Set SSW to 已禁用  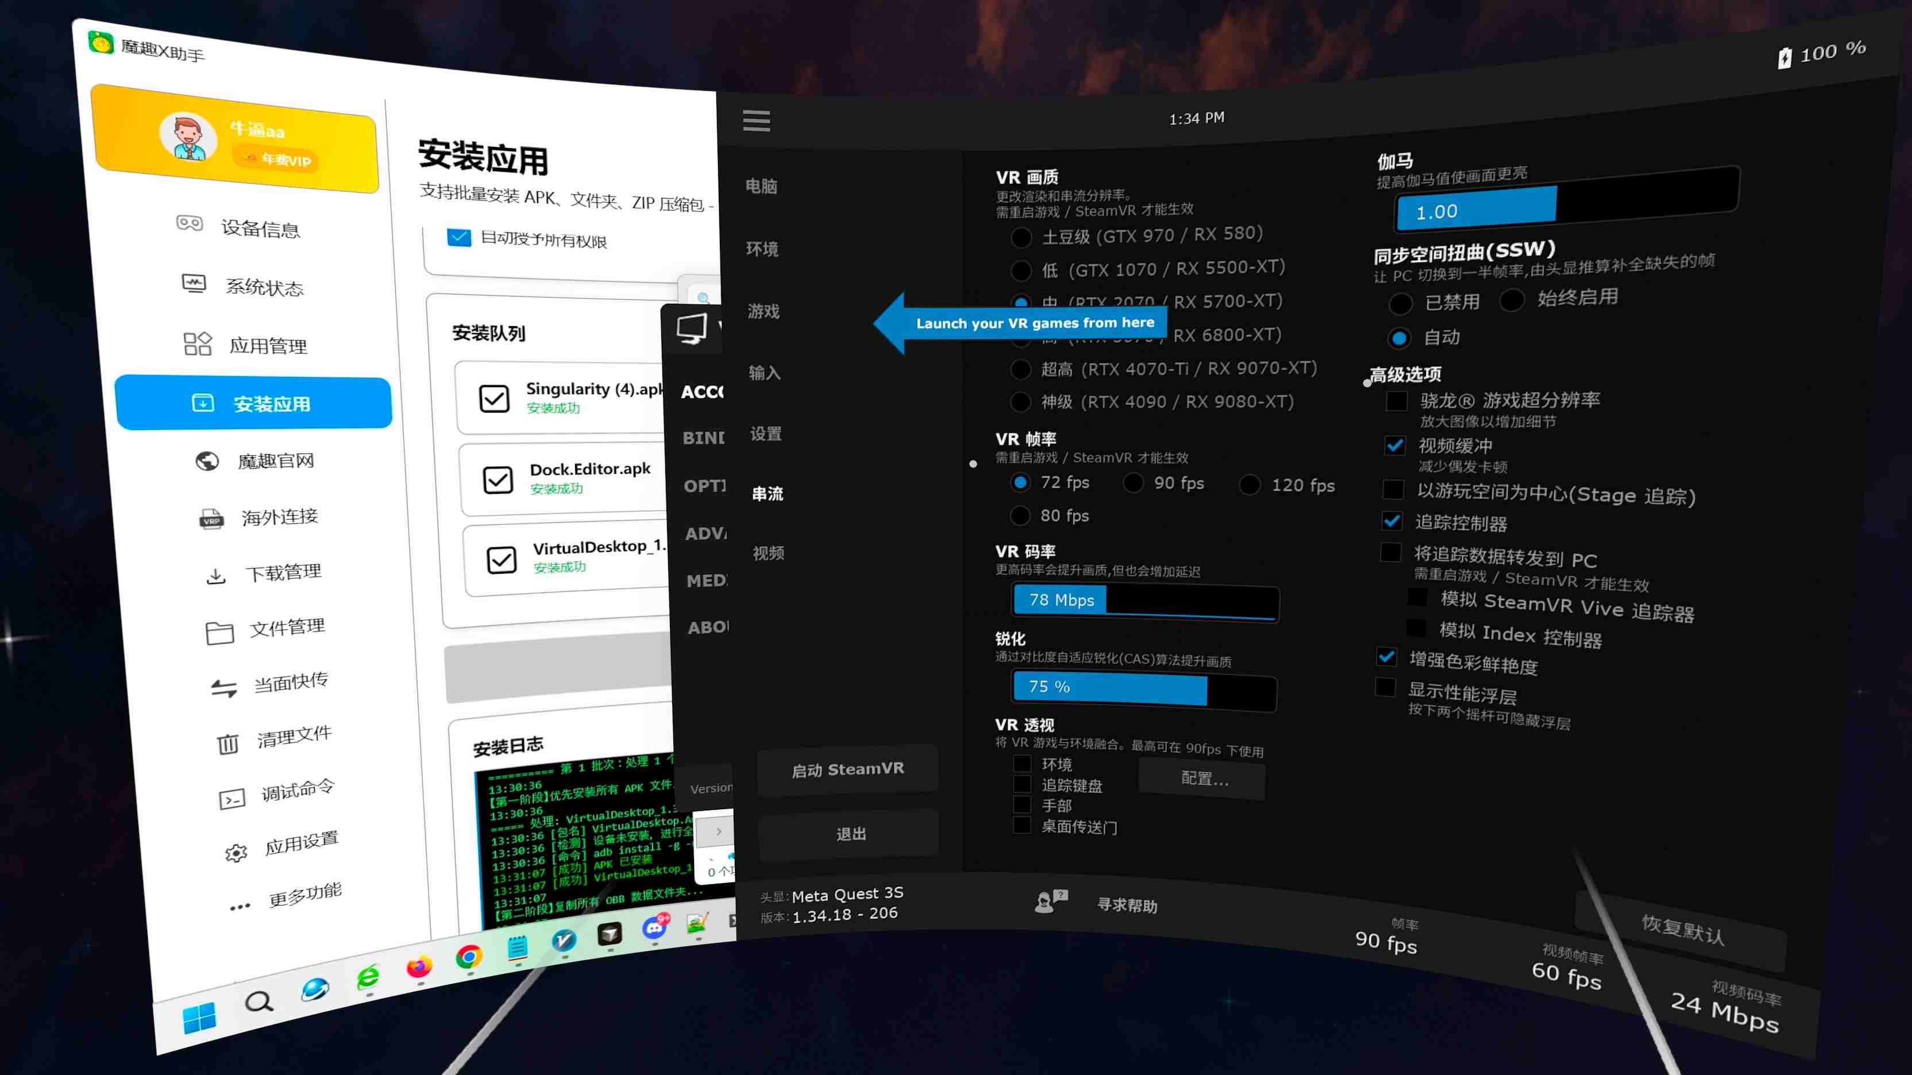click(1400, 303)
